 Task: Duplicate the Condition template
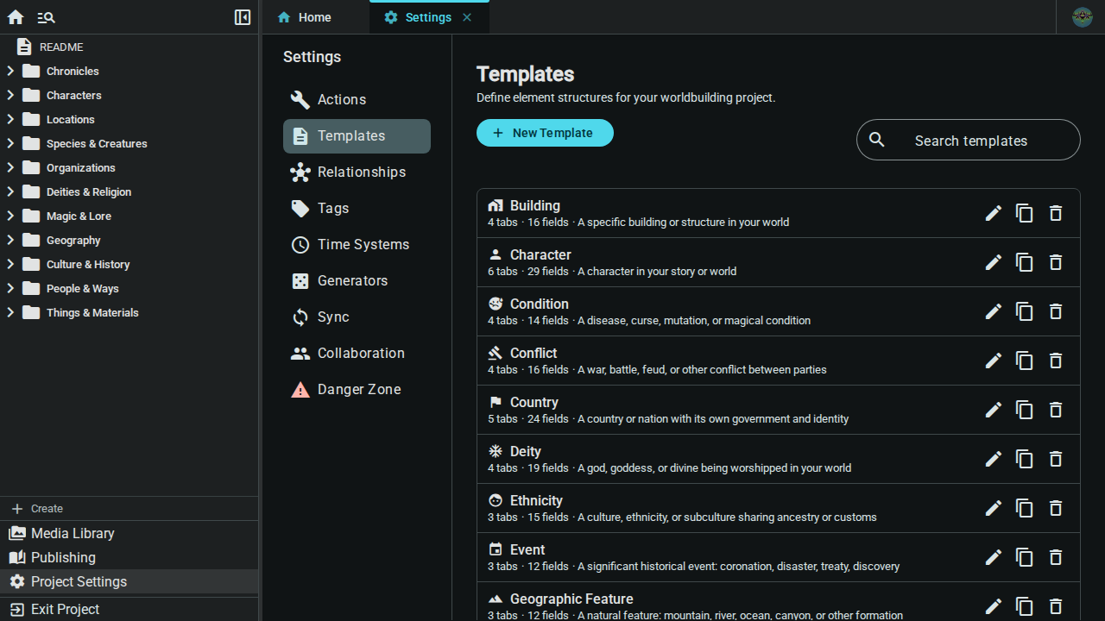(x=1025, y=311)
